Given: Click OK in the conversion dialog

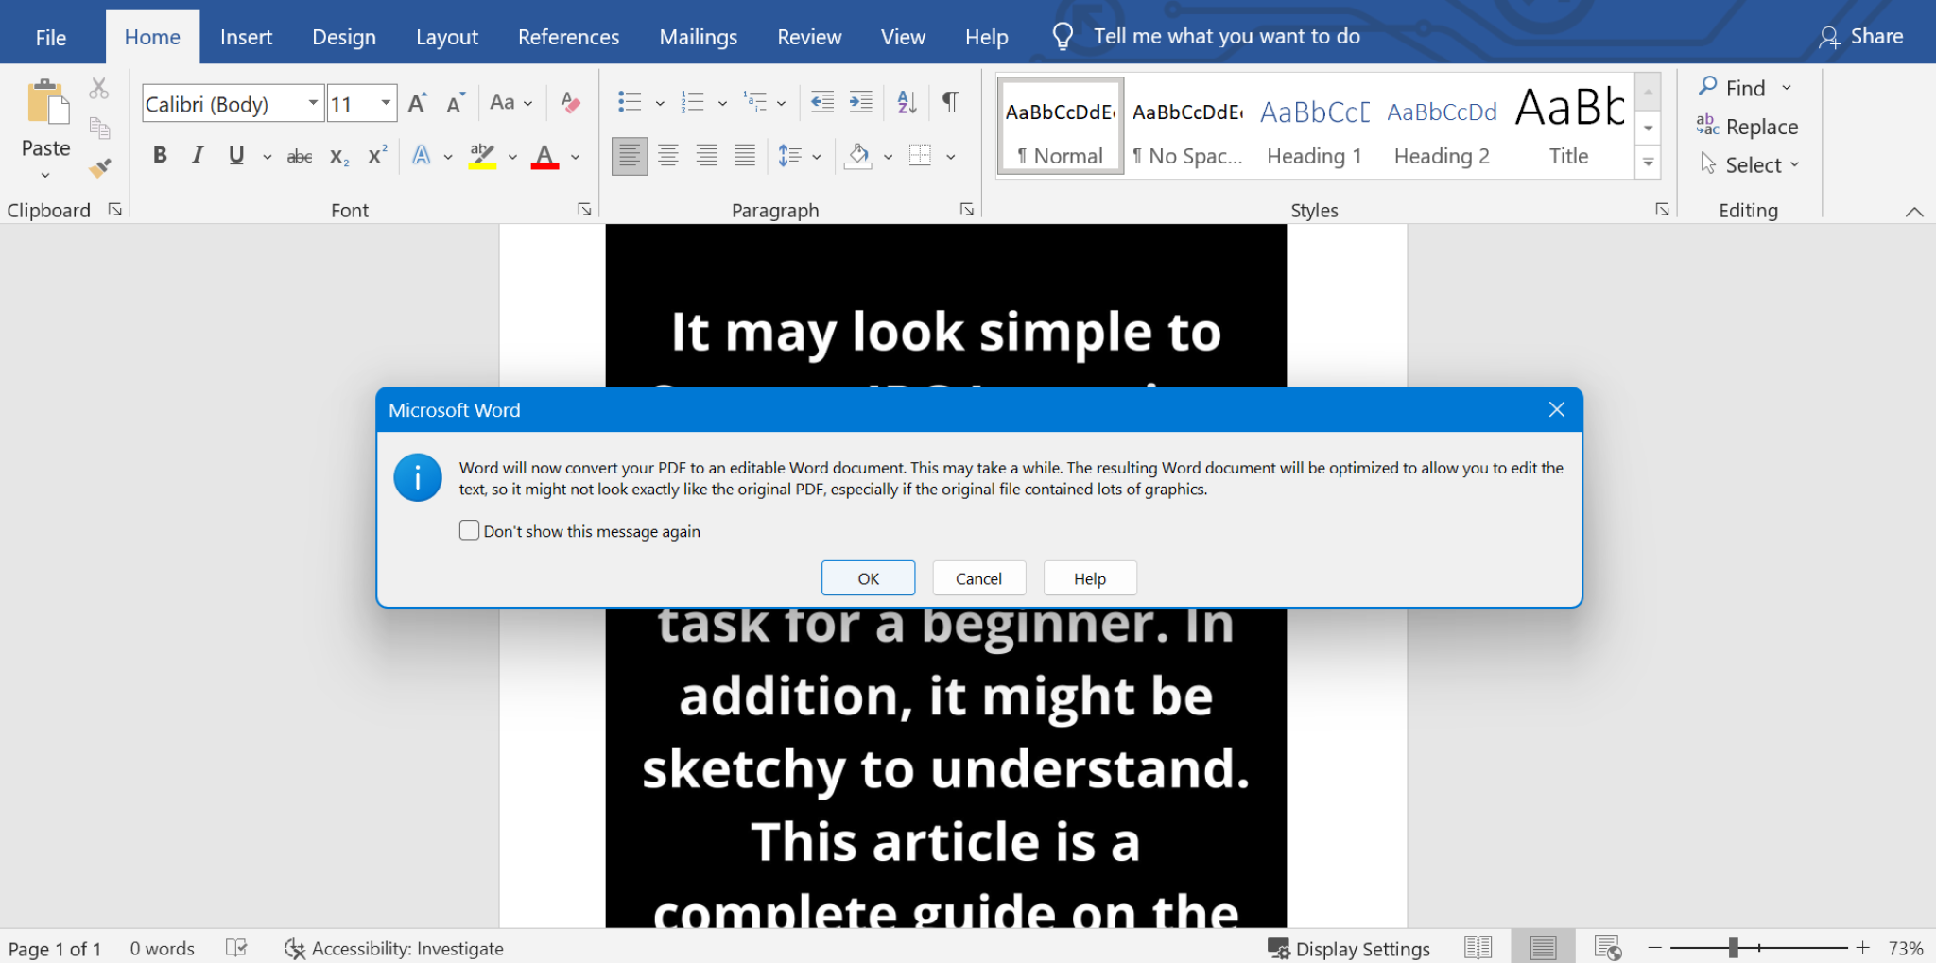Looking at the screenshot, I should tap(868, 578).
